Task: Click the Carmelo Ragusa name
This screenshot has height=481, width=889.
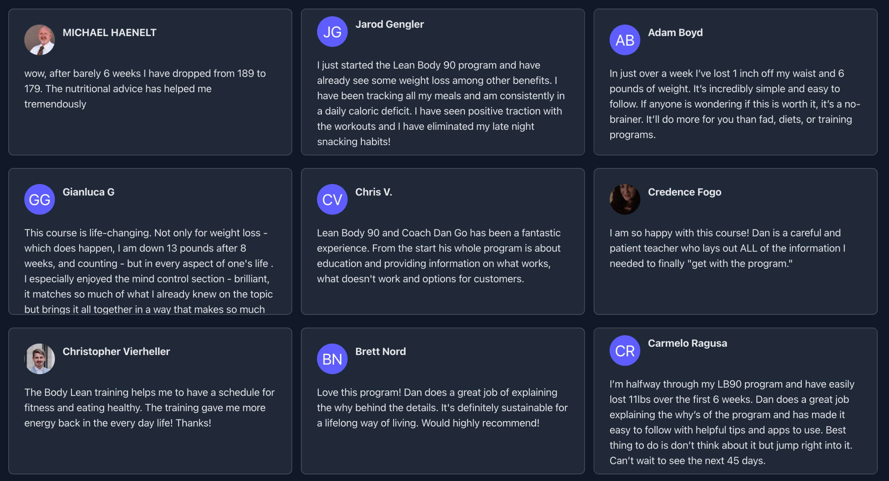Action: click(x=687, y=343)
